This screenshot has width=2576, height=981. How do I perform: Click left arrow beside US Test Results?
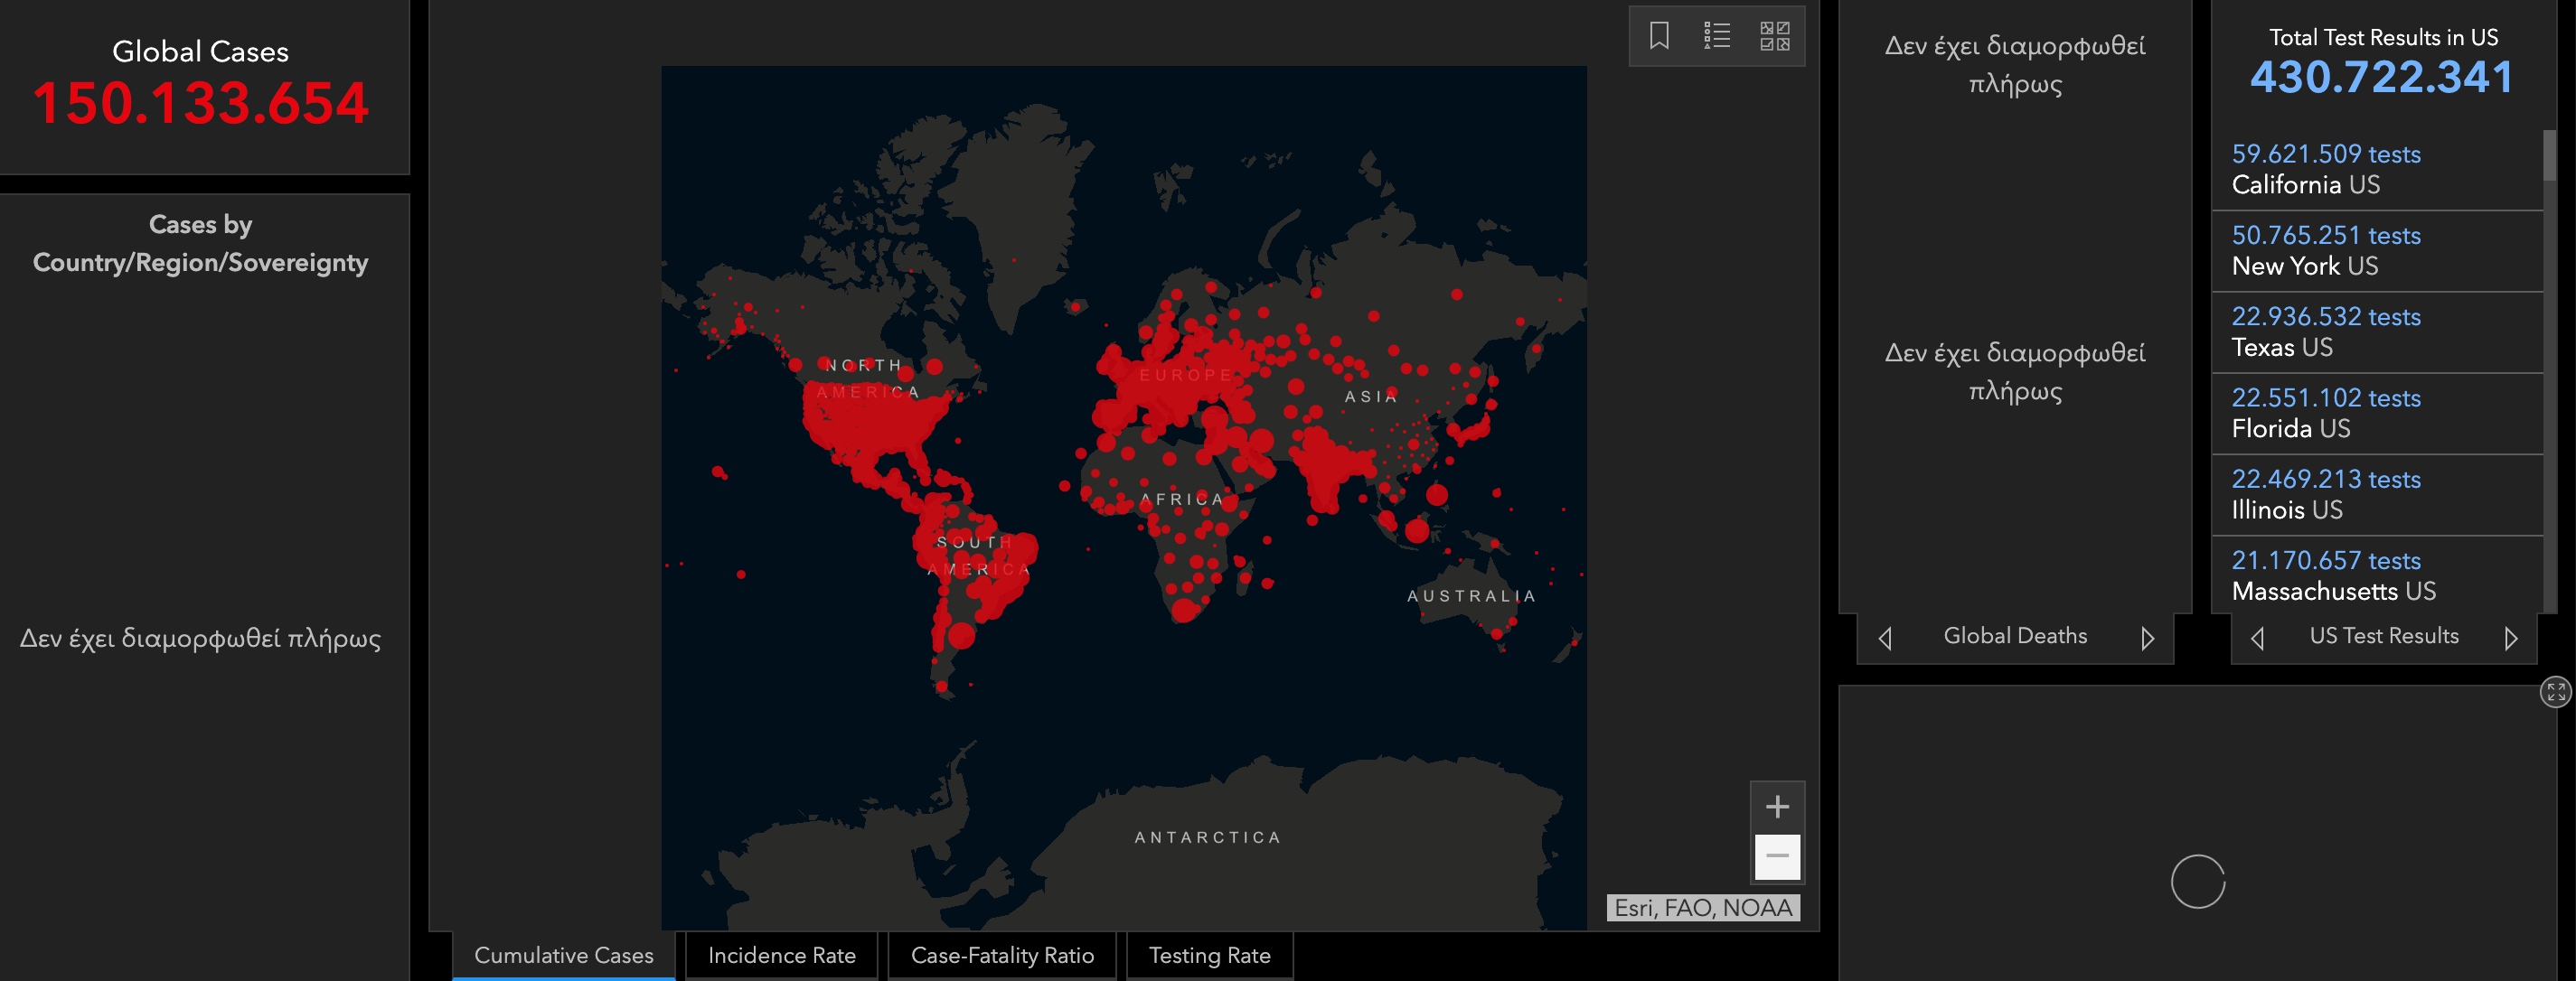2258,638
